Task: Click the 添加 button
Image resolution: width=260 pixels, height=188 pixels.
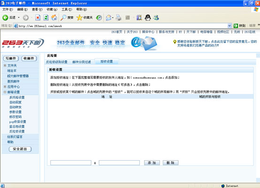Action: point(152,163)
